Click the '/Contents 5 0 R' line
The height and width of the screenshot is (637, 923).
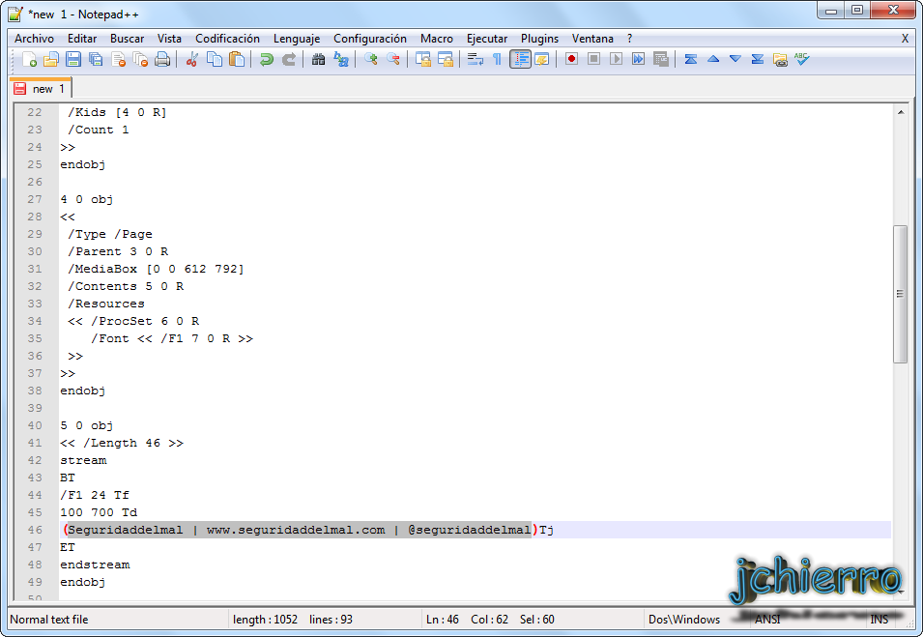point(126,286)
